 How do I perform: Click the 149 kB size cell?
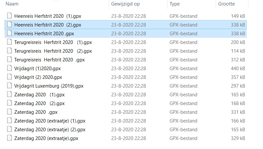pyautogui.click(x=238, y=16)
